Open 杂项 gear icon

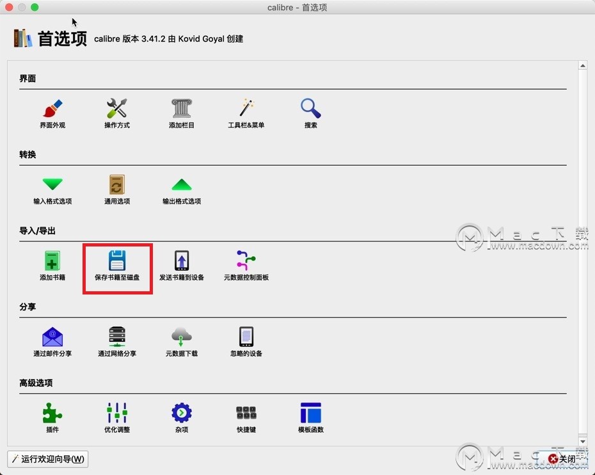coord(182,413)
